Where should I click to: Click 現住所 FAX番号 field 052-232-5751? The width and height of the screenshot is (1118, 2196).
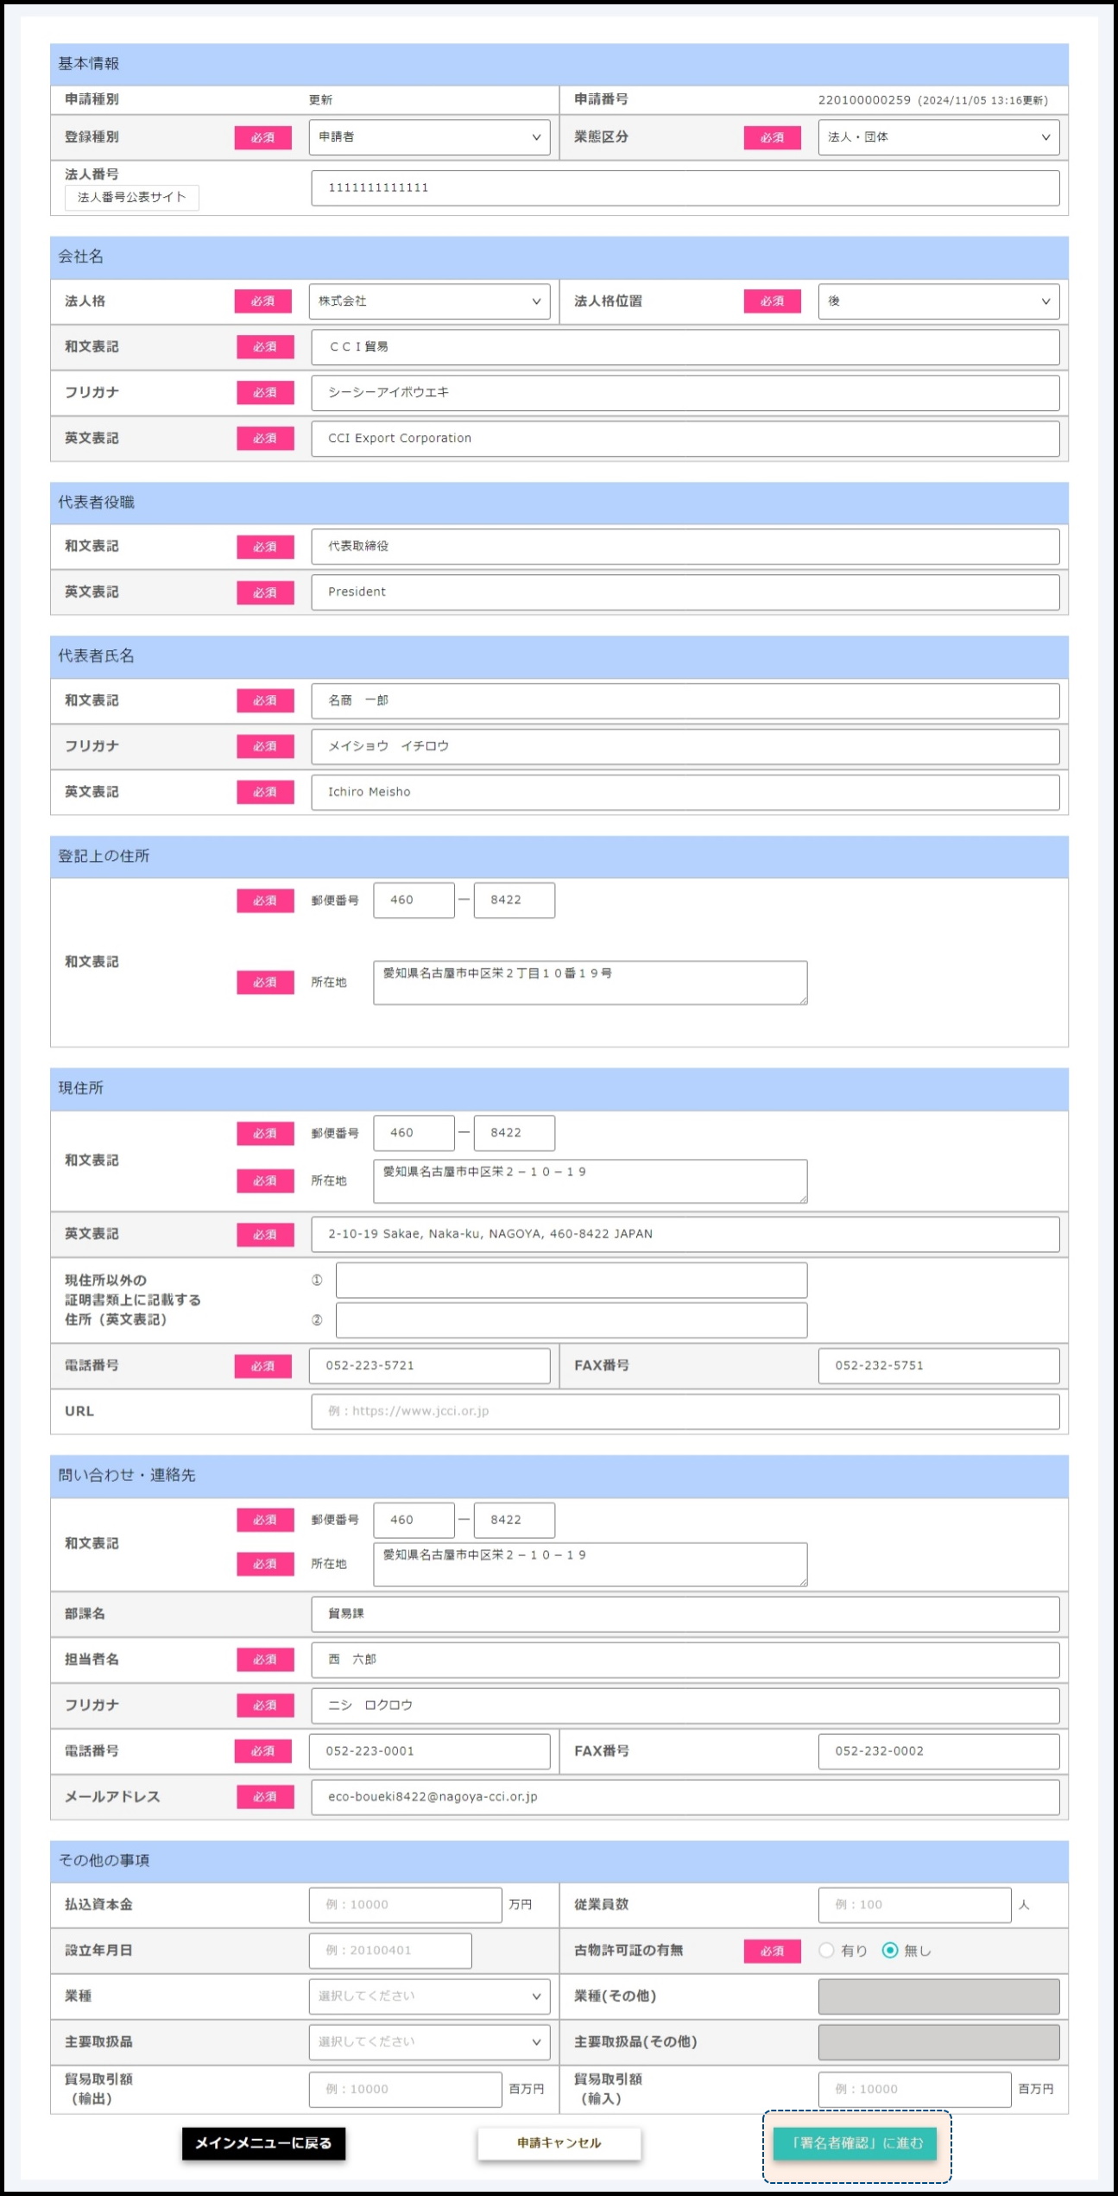click(938, 1366)
